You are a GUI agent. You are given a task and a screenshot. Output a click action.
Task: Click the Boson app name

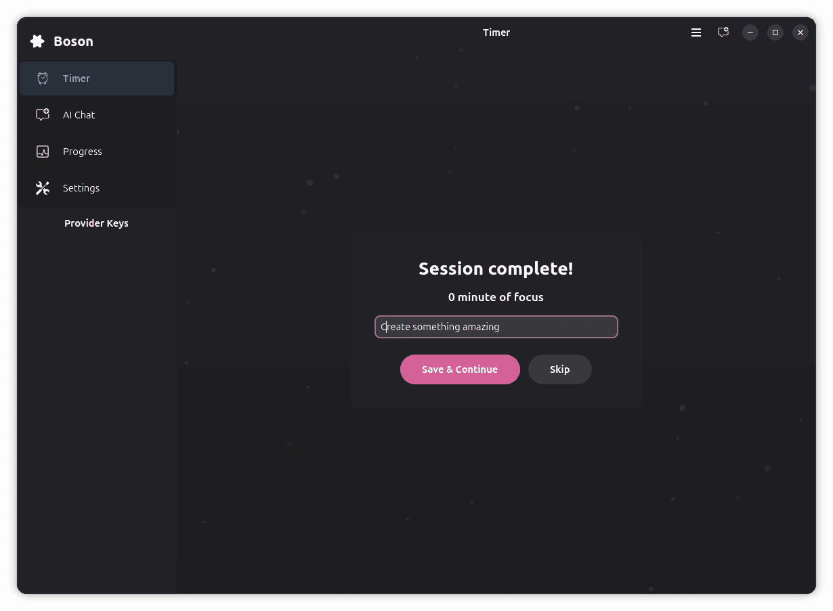click(x=73, y=41)
